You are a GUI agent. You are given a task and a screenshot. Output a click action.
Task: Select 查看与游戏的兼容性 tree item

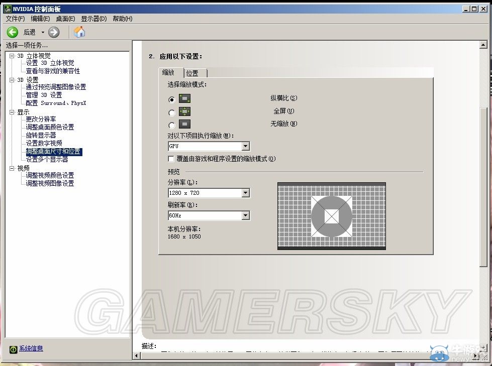[53, 71]
